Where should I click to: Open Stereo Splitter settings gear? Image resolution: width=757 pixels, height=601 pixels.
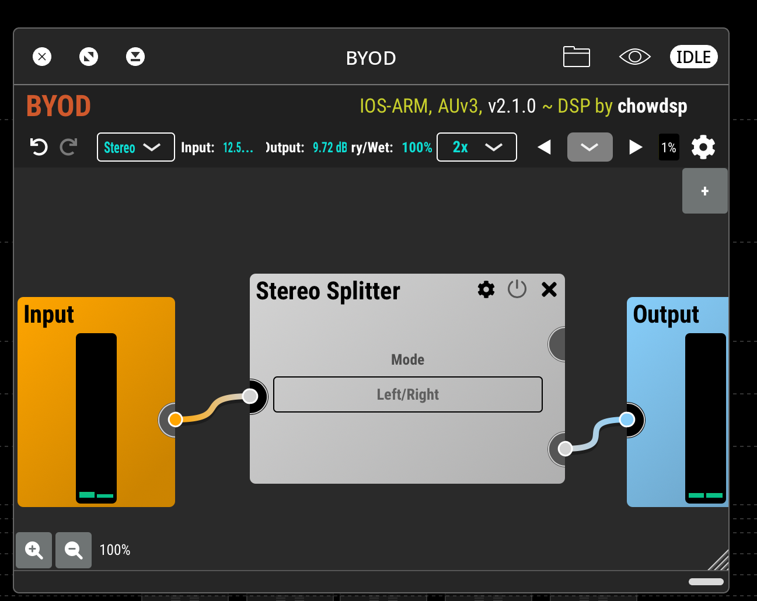[486, 289]
